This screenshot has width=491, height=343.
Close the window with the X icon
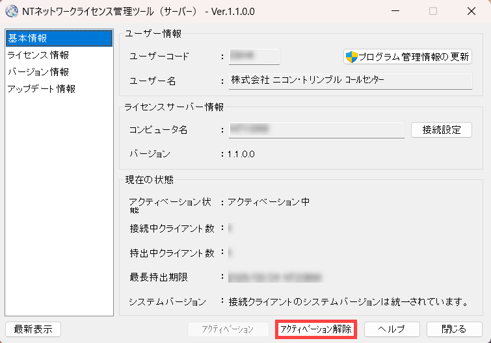point(471,11)
